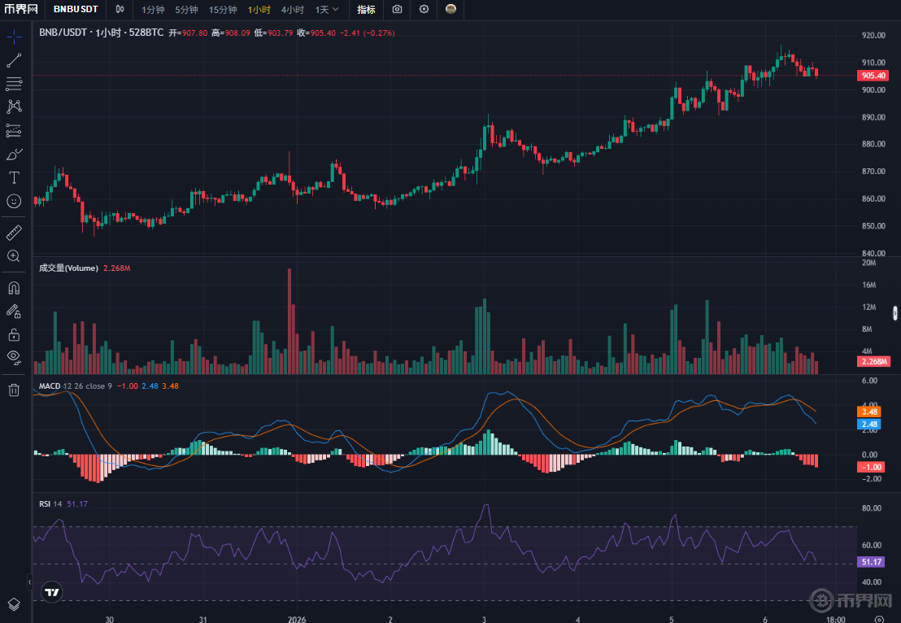
Task: Toggle lock all drawing tools
Action: tap(14, 334)
